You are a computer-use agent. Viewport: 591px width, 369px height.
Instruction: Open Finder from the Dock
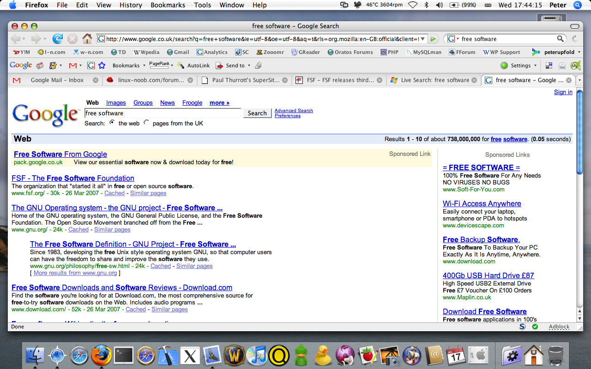(x=34, y=355)
